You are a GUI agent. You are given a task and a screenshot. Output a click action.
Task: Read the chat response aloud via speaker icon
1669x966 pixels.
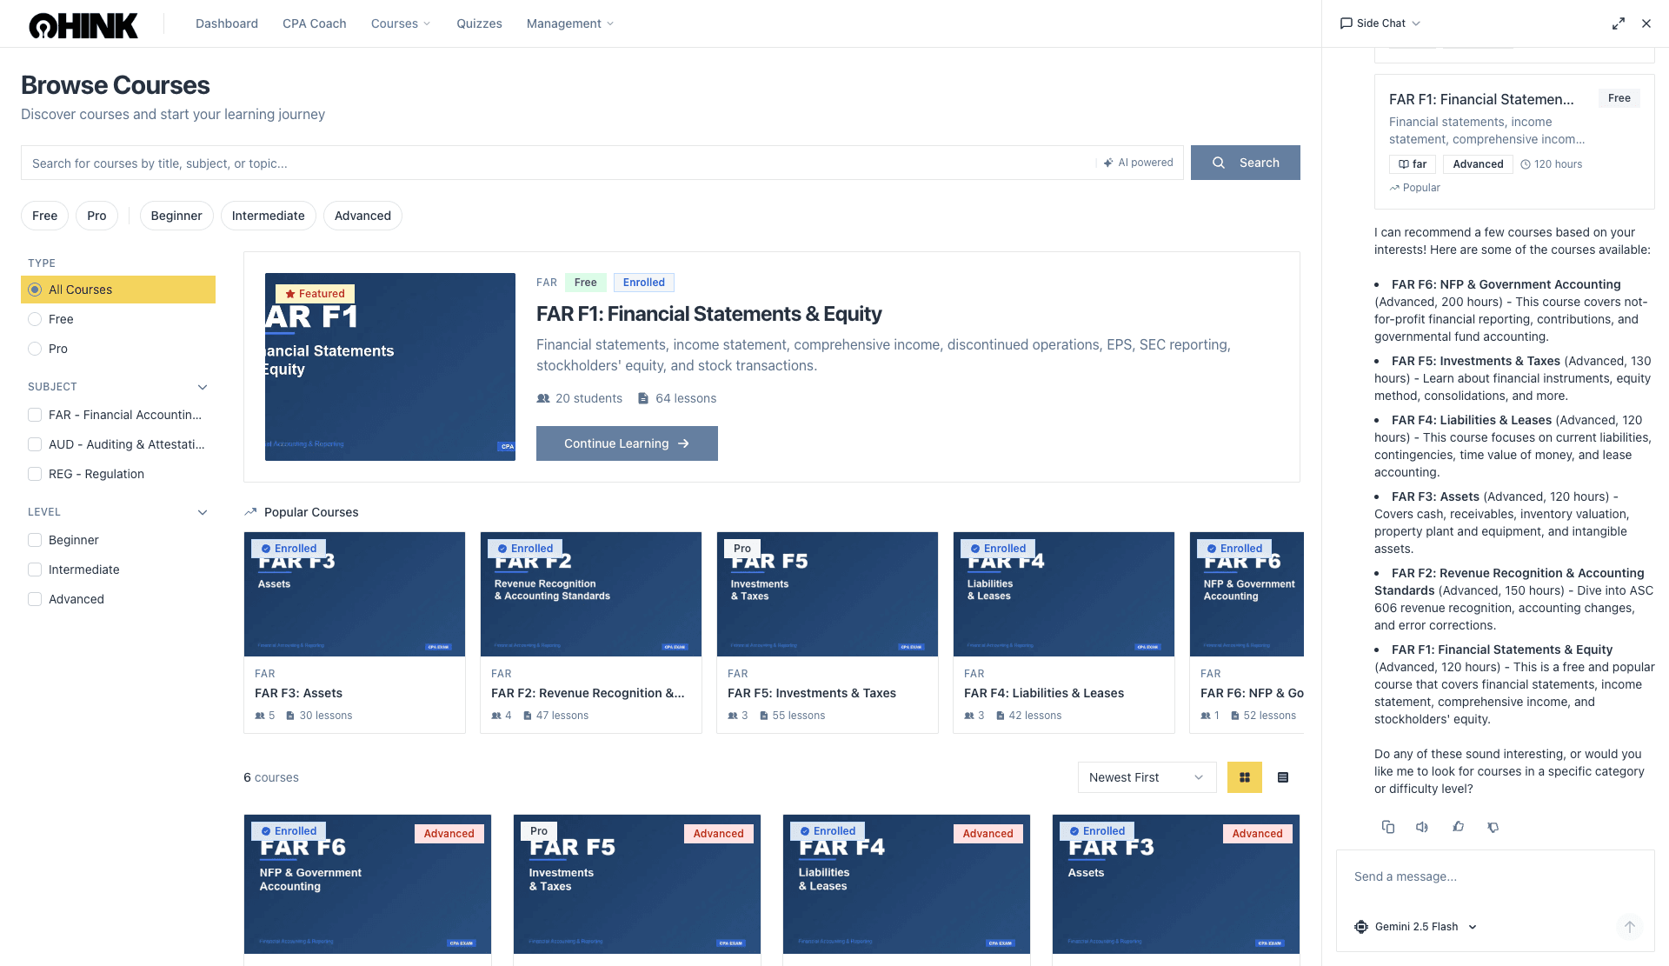[x=1422, y=827]
